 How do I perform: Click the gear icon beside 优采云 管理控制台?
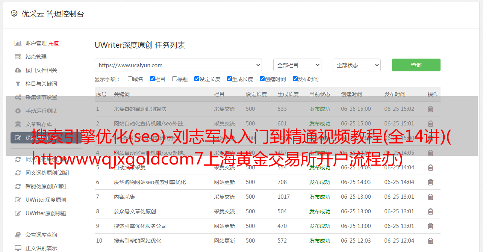[14, 14]
